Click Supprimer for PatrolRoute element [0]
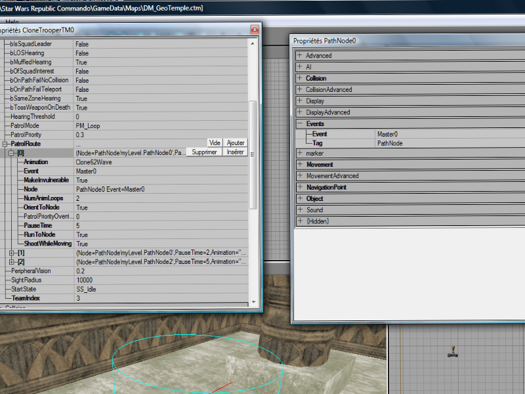Viewport: 525px width, 394px height. point(204,152)
